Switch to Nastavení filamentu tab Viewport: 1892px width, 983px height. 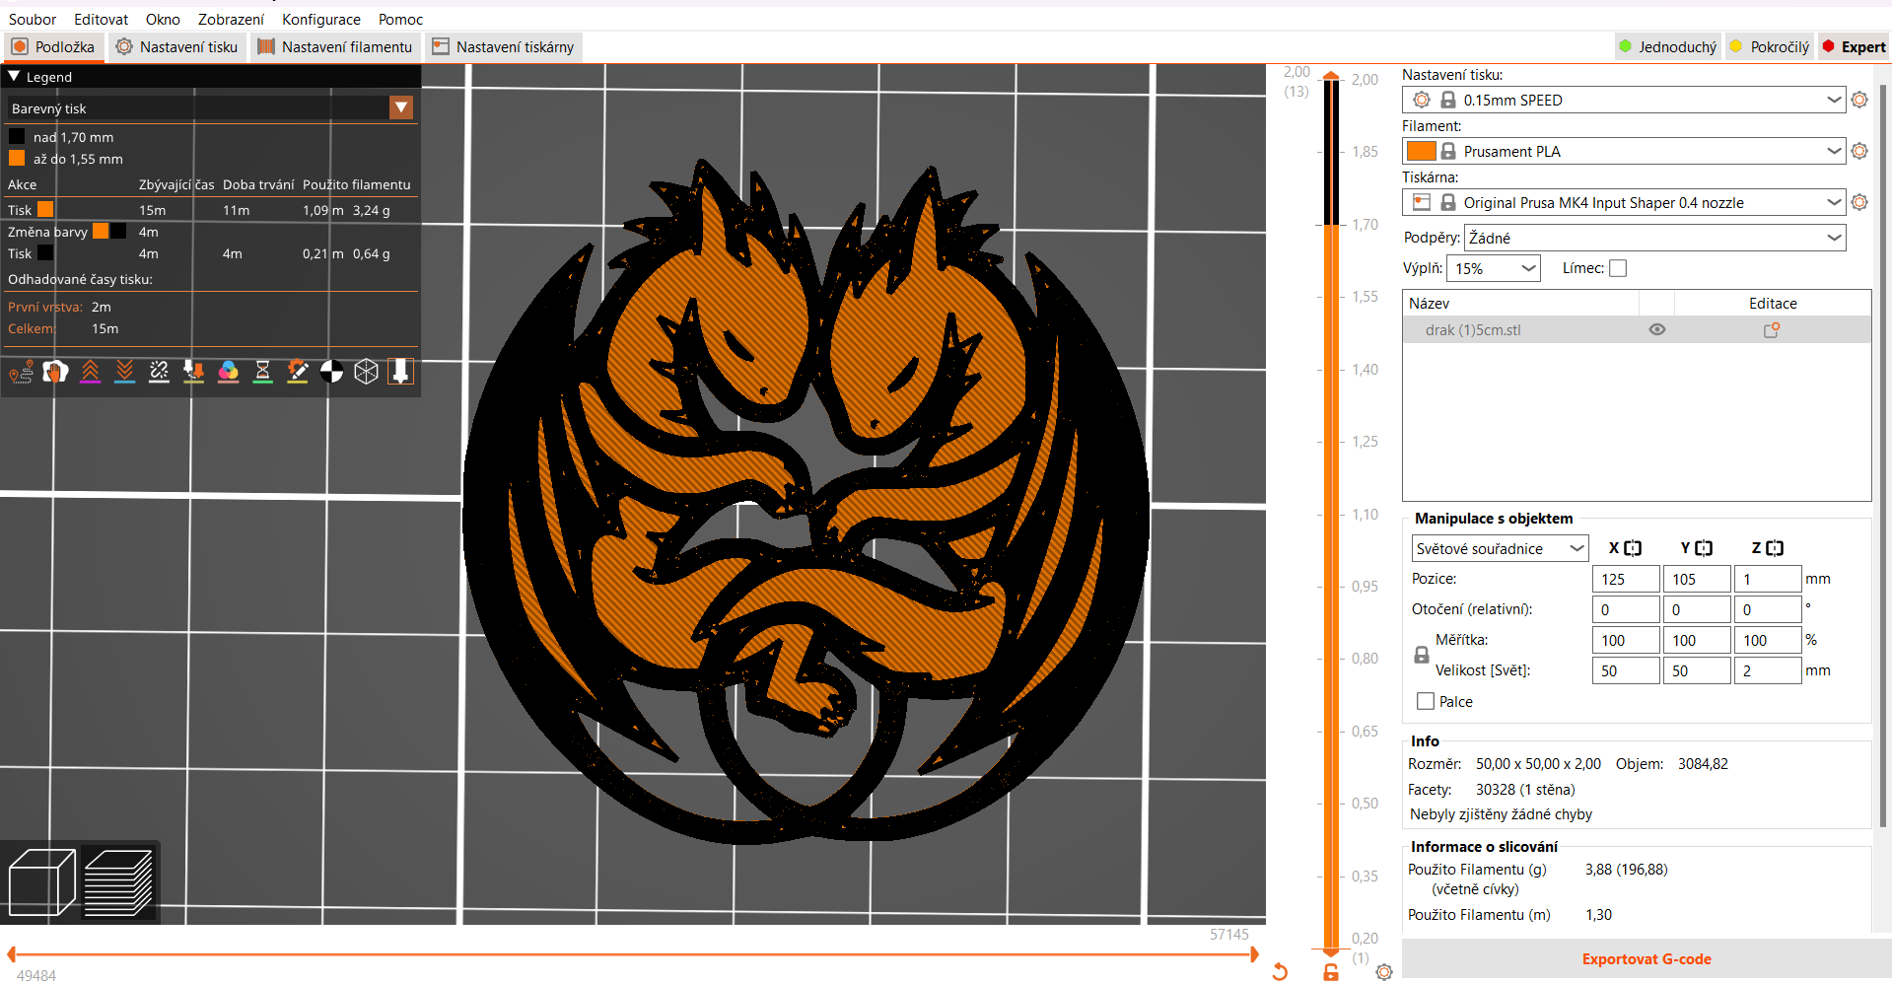coord(335,46)
